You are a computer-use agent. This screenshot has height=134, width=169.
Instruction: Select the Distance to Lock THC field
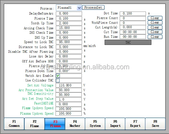point(69,47)
